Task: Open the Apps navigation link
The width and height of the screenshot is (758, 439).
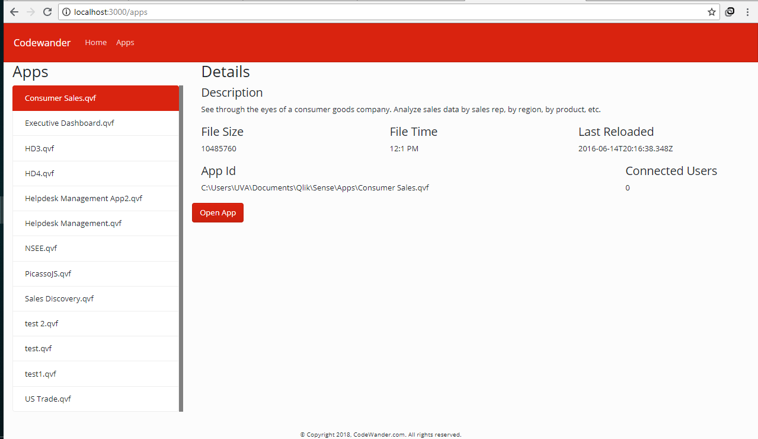Action: click(x=125, y=43)
